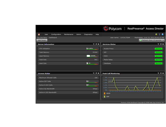The height and width of the screenshot is (127, 166).
Task: Click the green refresh icon
Action: click(141, 40)
